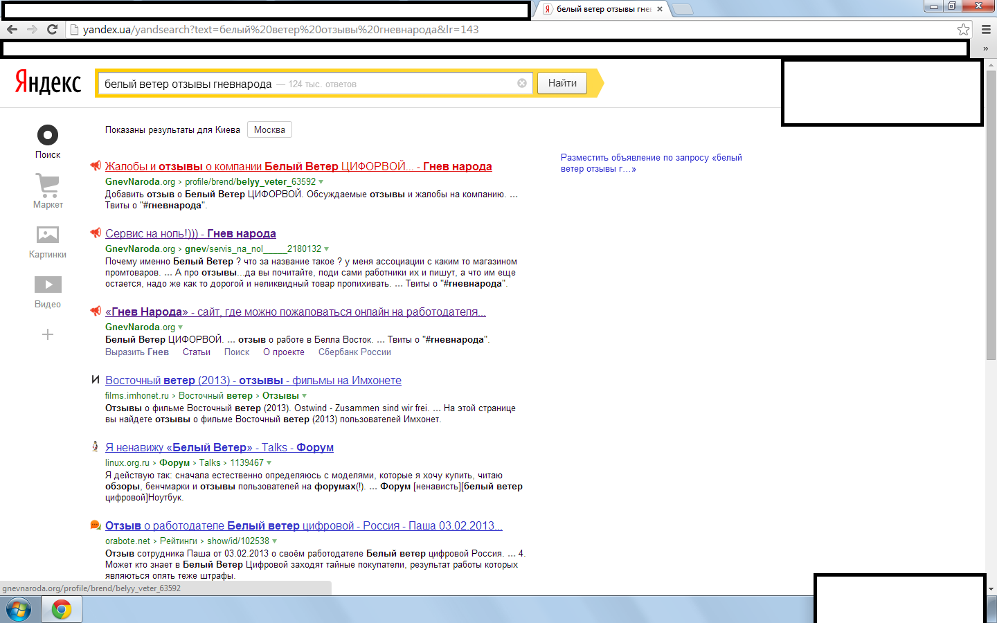Go forward with browser forward arrow
This screenshot has height=623, width=997.
point(32,29)
